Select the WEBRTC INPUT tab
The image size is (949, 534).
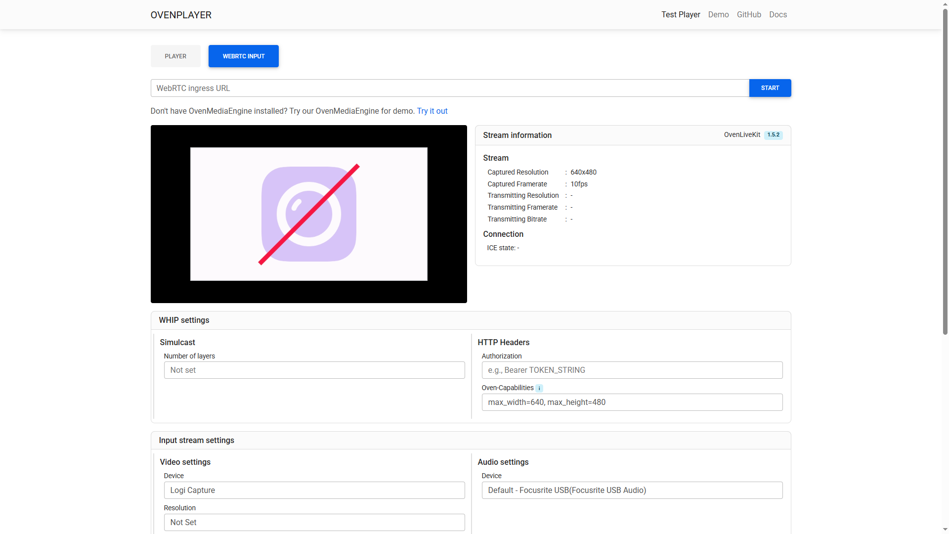click(x=243, y=56)
